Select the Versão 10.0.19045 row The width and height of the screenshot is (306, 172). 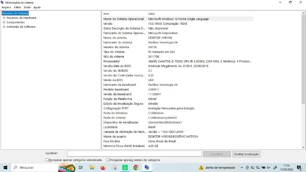(178, 24)
